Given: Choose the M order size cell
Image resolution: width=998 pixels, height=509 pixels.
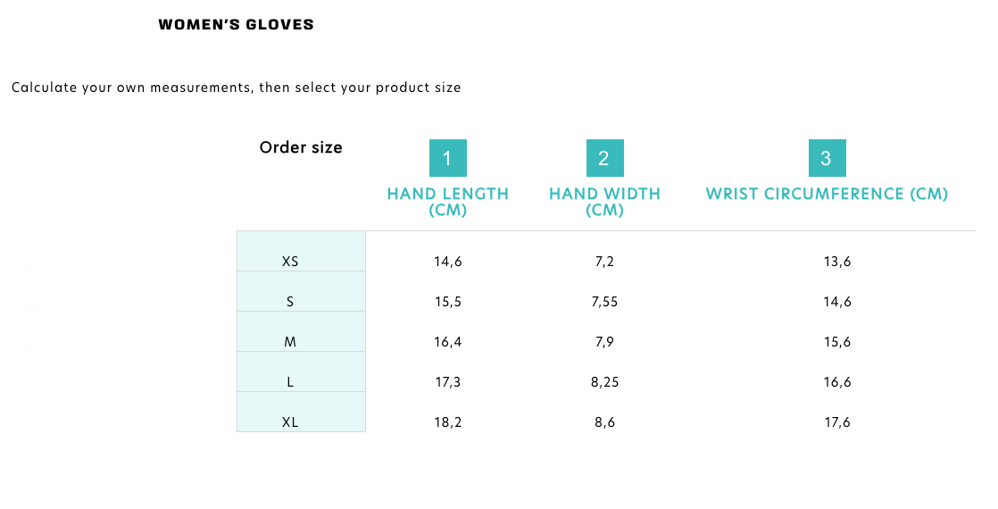Looking at the screenshot, I should click(290, 342).
